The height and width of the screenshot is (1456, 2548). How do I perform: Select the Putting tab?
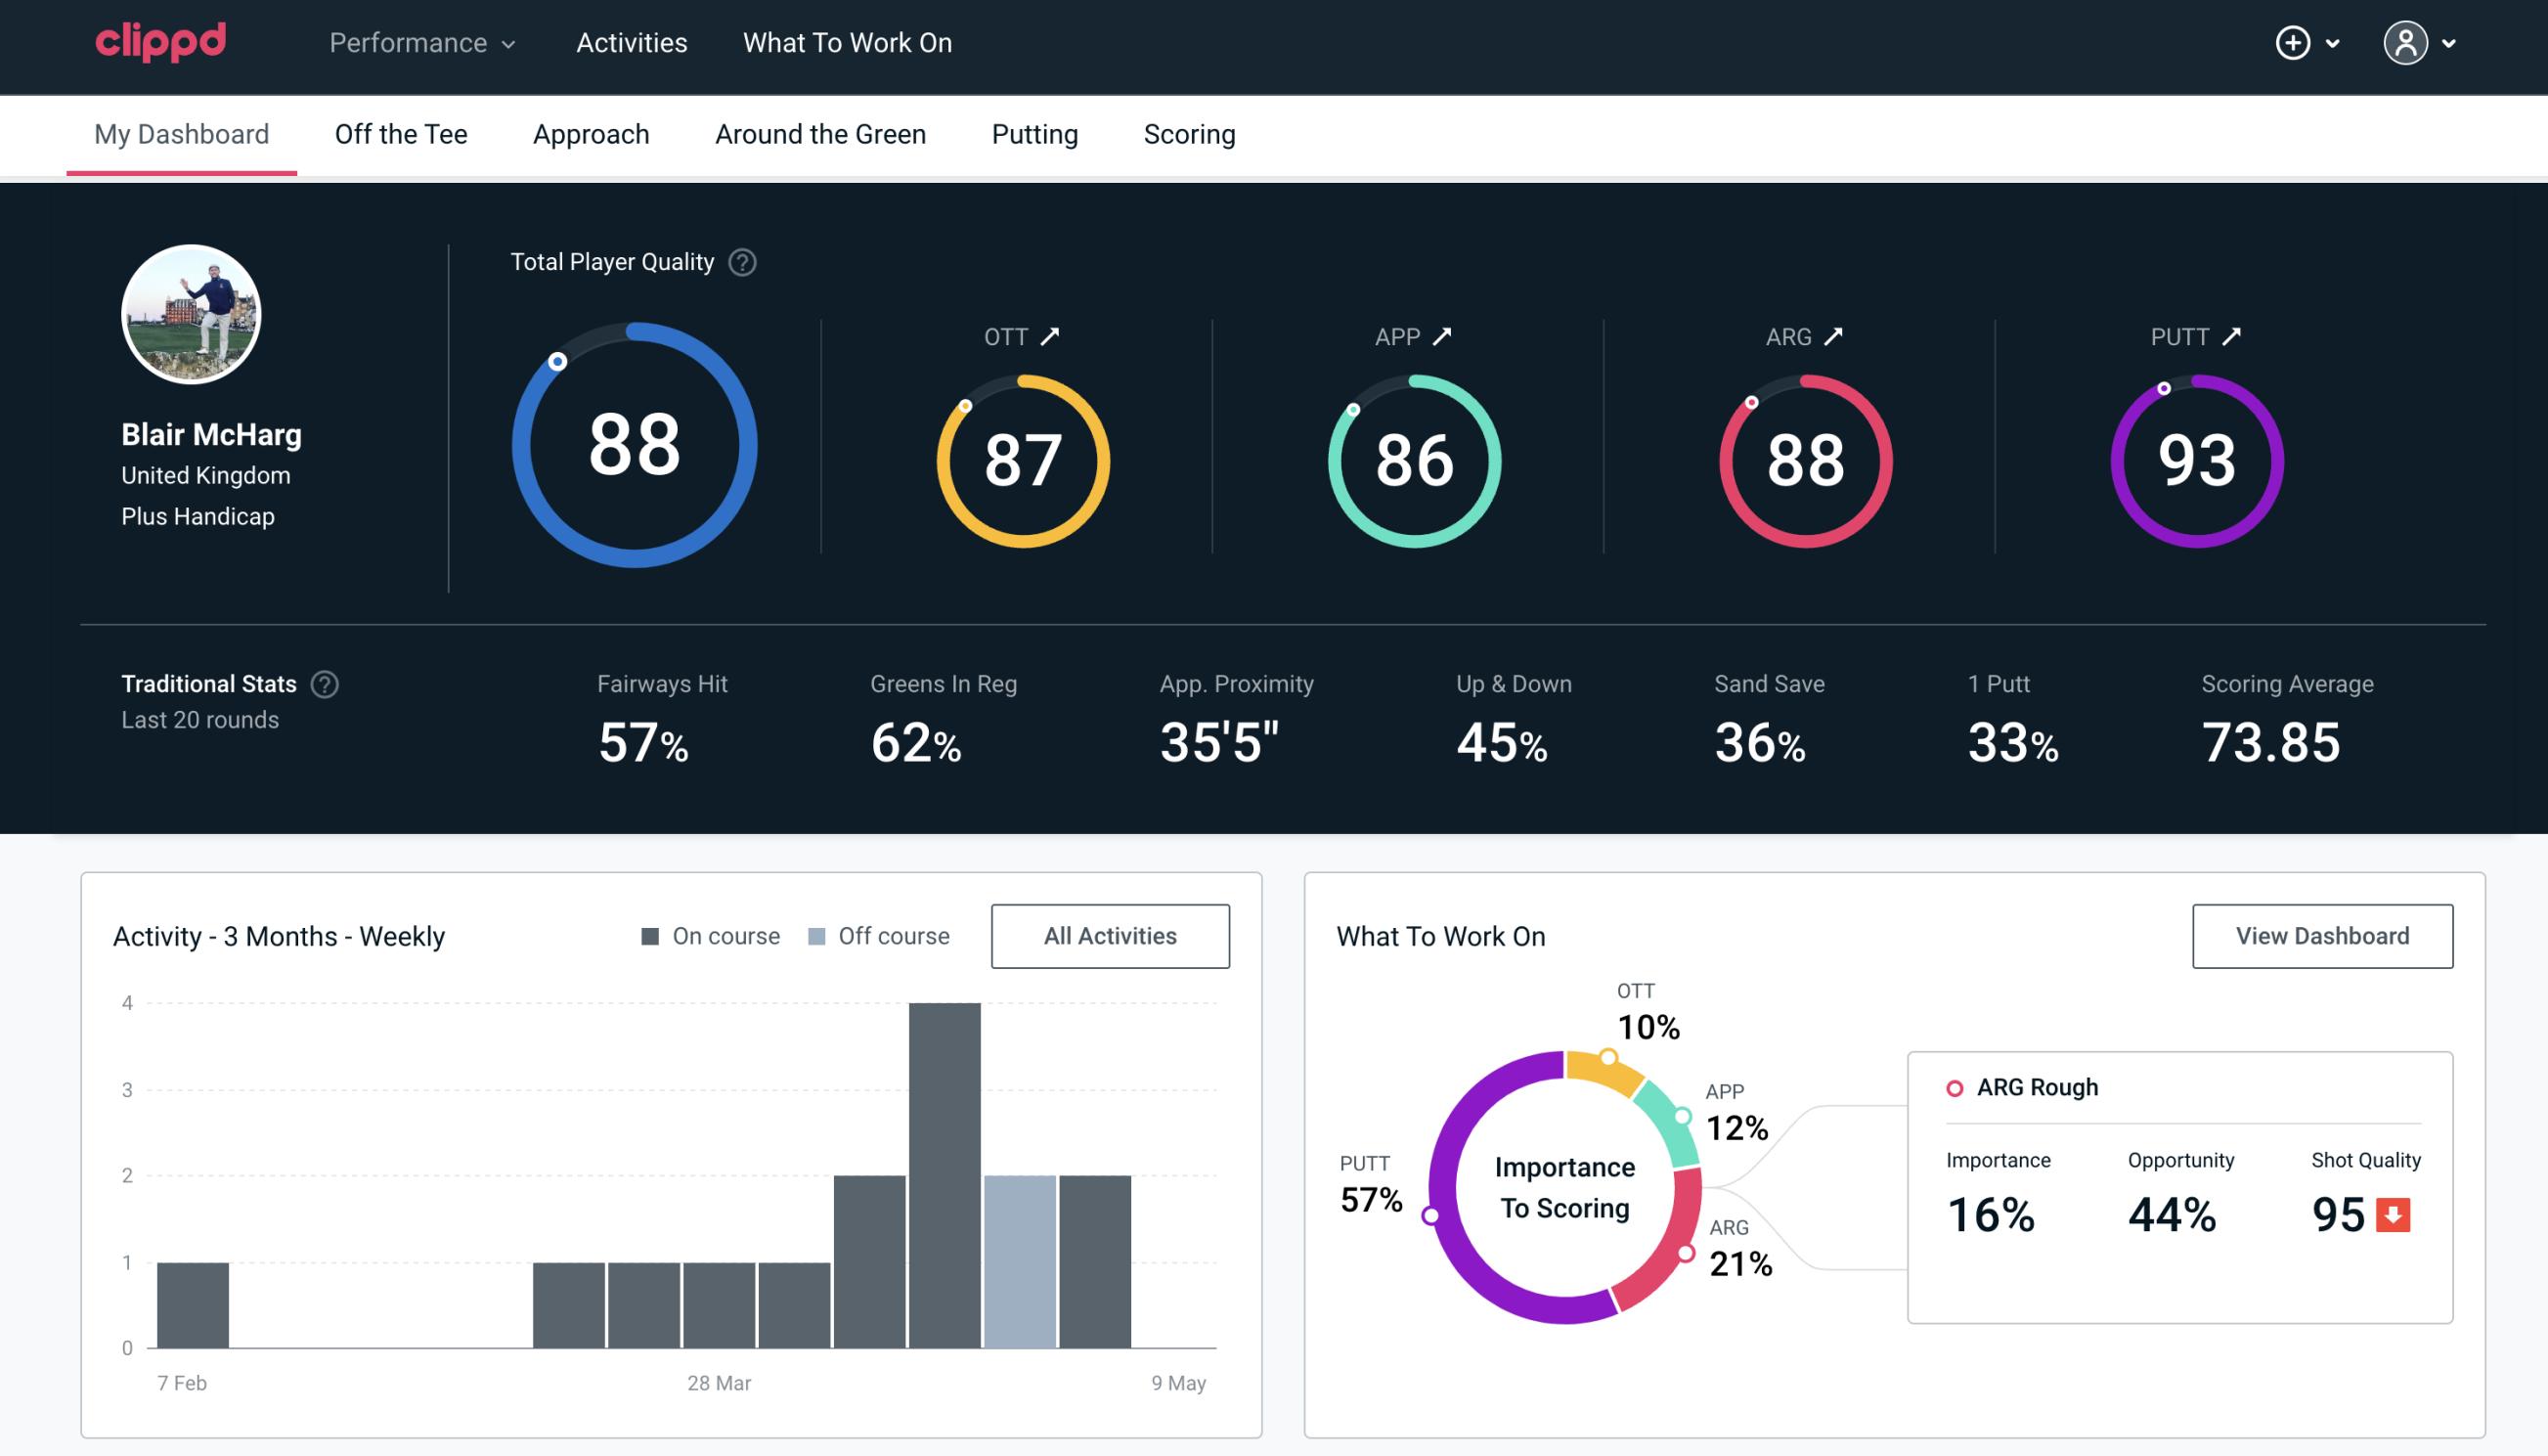point(1034,133)
